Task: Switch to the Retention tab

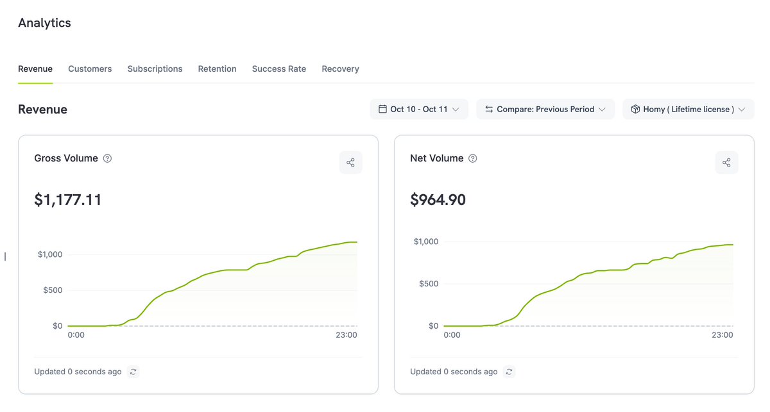Action: pyautogui.click(x=217, y=69)
